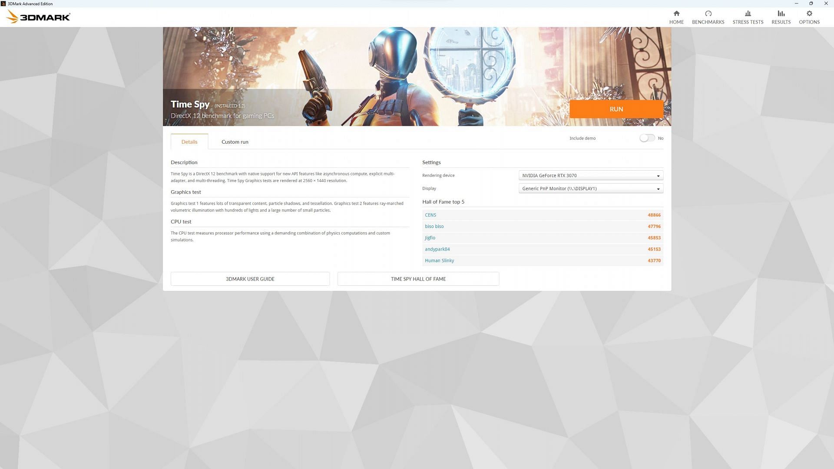Image resolution: width=834 pixels, height=469 pixels.
Task: Open Time Spy Hall of Fame
Action: click(x=418, y=278)
